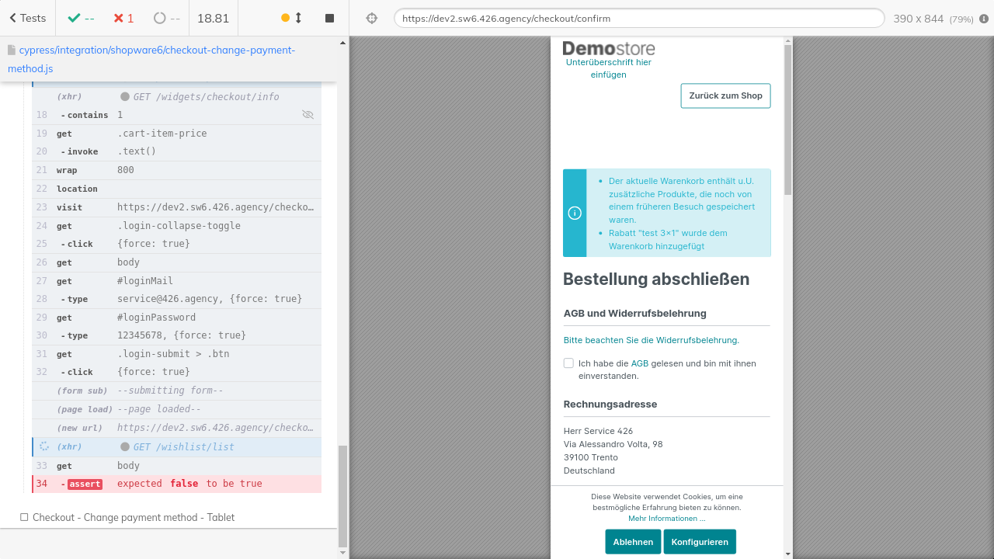Click the Zurück zum Shop button
Image resolution: width=994 pixels, height=559 pixels.
[x=725, y=95]
